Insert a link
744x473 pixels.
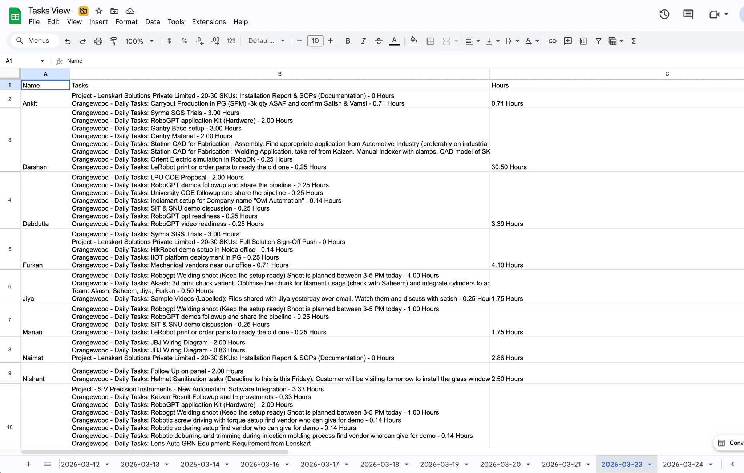[552, 41]
